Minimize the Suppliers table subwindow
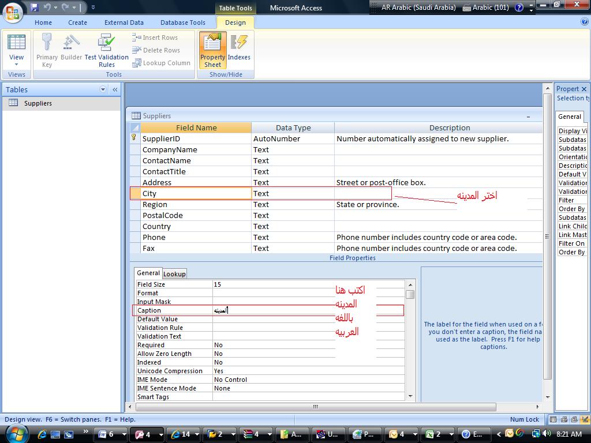The image size is (591, 443). (528, 117)
